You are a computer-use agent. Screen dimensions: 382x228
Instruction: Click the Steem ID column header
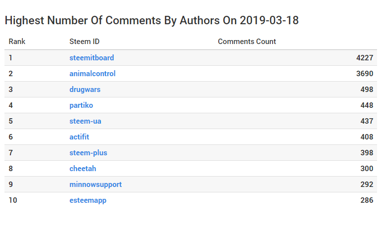tap(85, 42)
